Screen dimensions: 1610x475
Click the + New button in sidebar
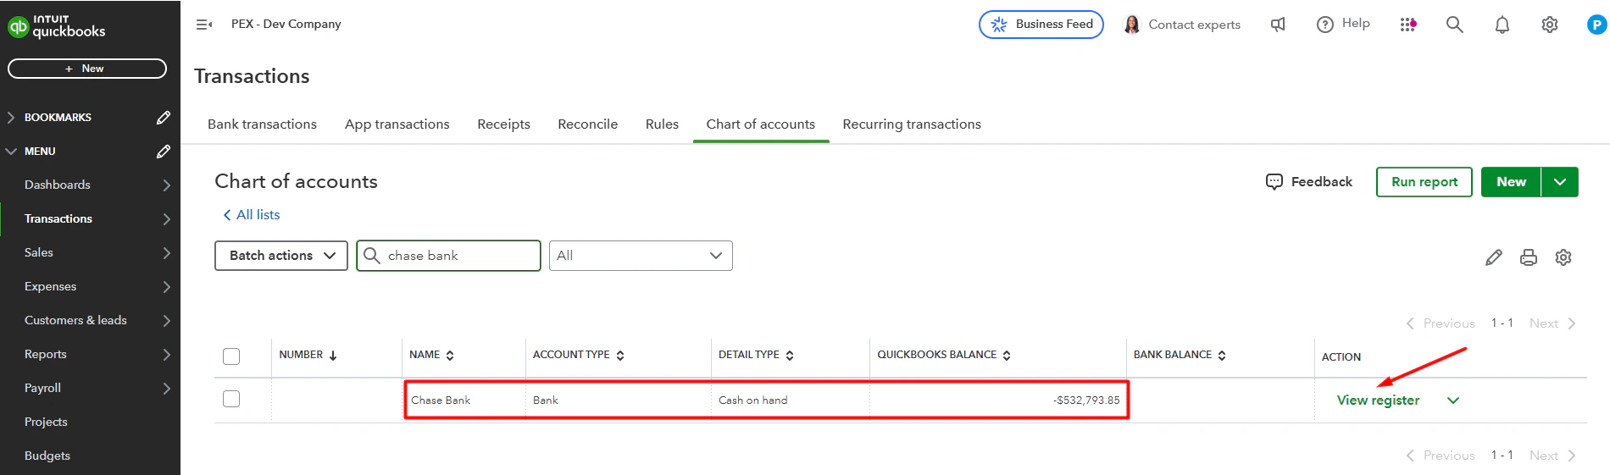coord(87,69)
